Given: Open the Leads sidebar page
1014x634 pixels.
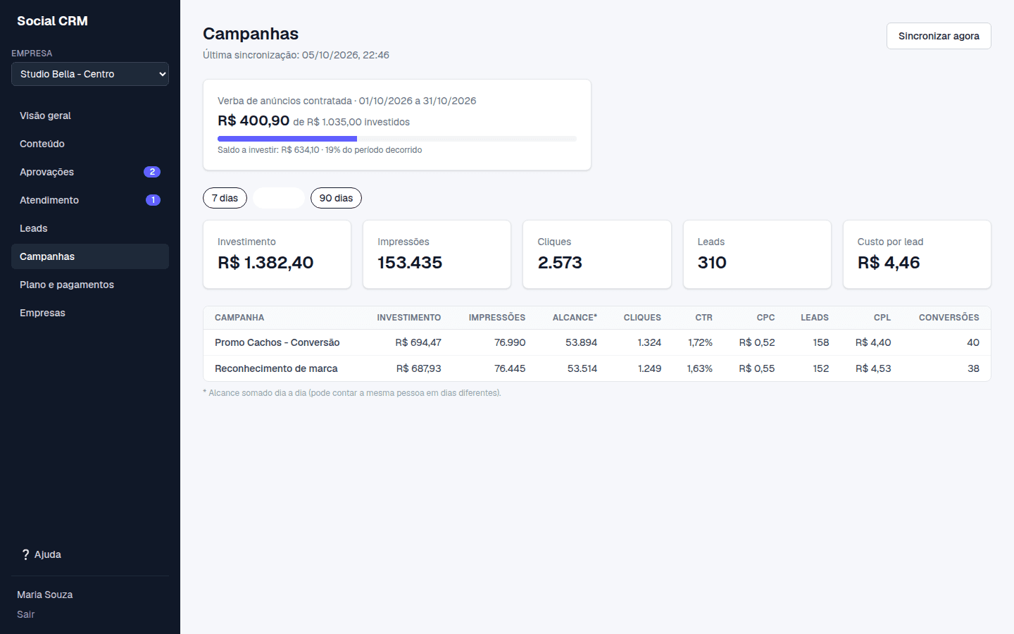Looking at the screenshot, I should pos(90,228).
